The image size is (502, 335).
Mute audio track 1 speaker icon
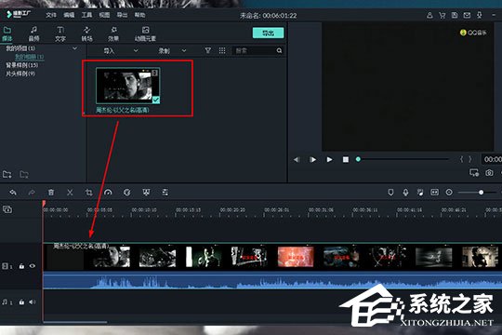pos(32,302)
